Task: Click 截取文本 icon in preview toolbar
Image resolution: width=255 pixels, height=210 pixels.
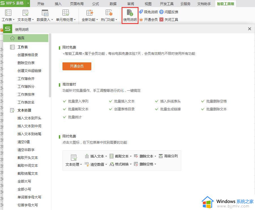Action: 111,156
